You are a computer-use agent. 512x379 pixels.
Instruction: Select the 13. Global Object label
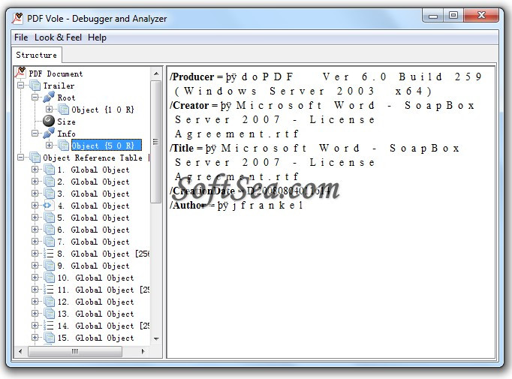[95, 314]
